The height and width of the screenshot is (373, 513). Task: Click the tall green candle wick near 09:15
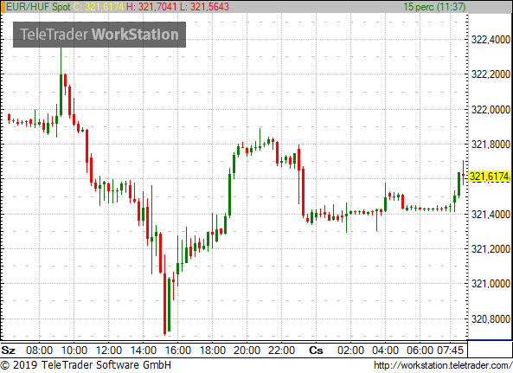click(61, 82)
